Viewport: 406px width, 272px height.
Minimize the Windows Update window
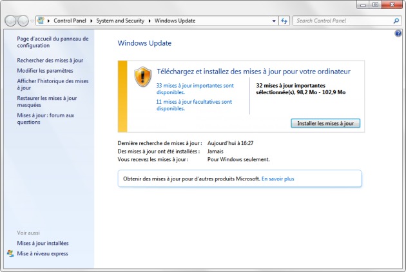(x=363, y=5)
